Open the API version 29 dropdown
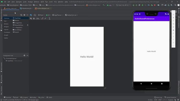The height and width of the screenshot is (101, 180). tap(48, 15)
